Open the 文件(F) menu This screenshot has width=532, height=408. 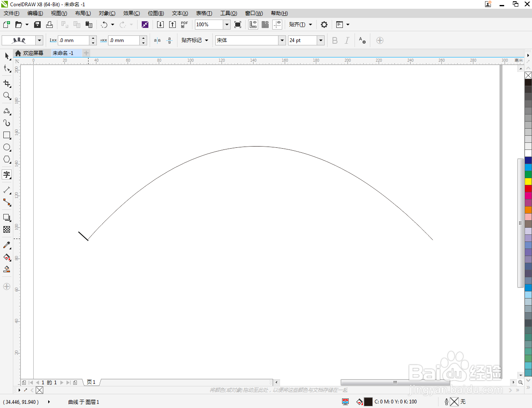[12, 13]
